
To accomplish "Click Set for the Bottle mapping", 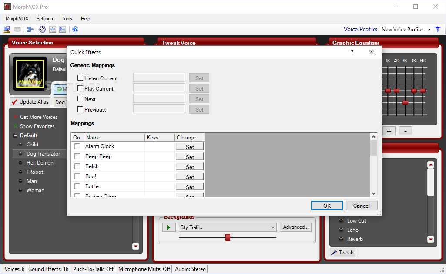I will click(190, 187).
